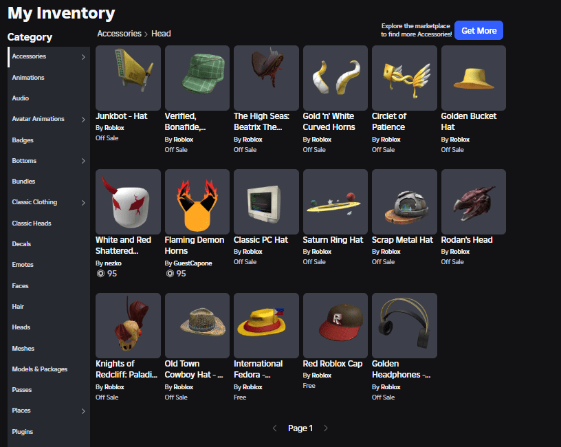Select the Models & Packages category
Image resolution: width=561 pixels, height=447 pixels.
tap(49, 369)
